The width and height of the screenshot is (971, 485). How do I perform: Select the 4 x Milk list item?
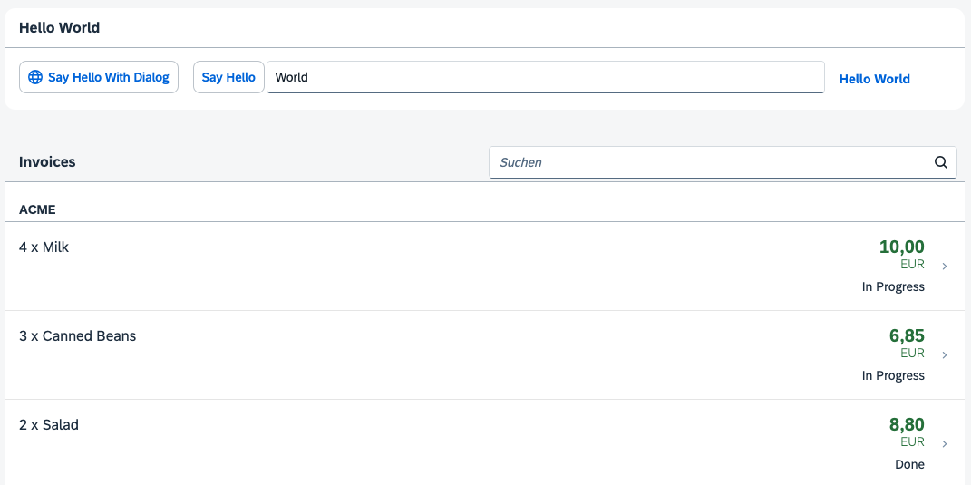tap(484, 267)
